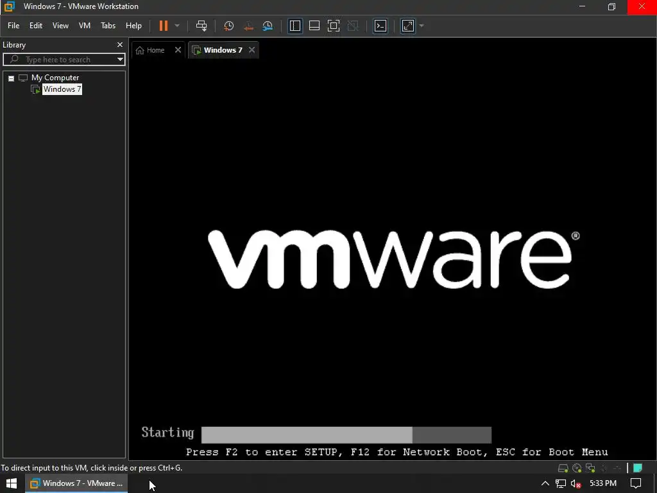Send Ctrl+Alt+Del to the VM

coord(201,26)
